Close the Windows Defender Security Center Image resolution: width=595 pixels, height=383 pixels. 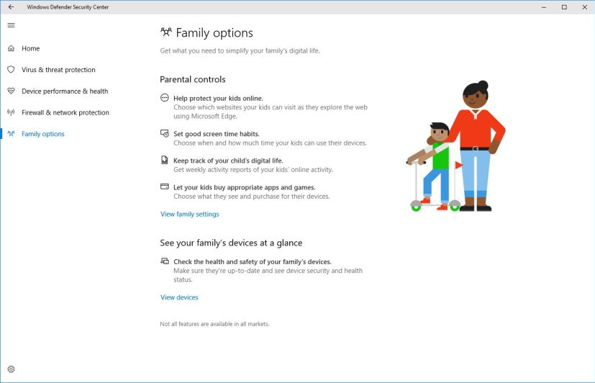tap(585, 6)
